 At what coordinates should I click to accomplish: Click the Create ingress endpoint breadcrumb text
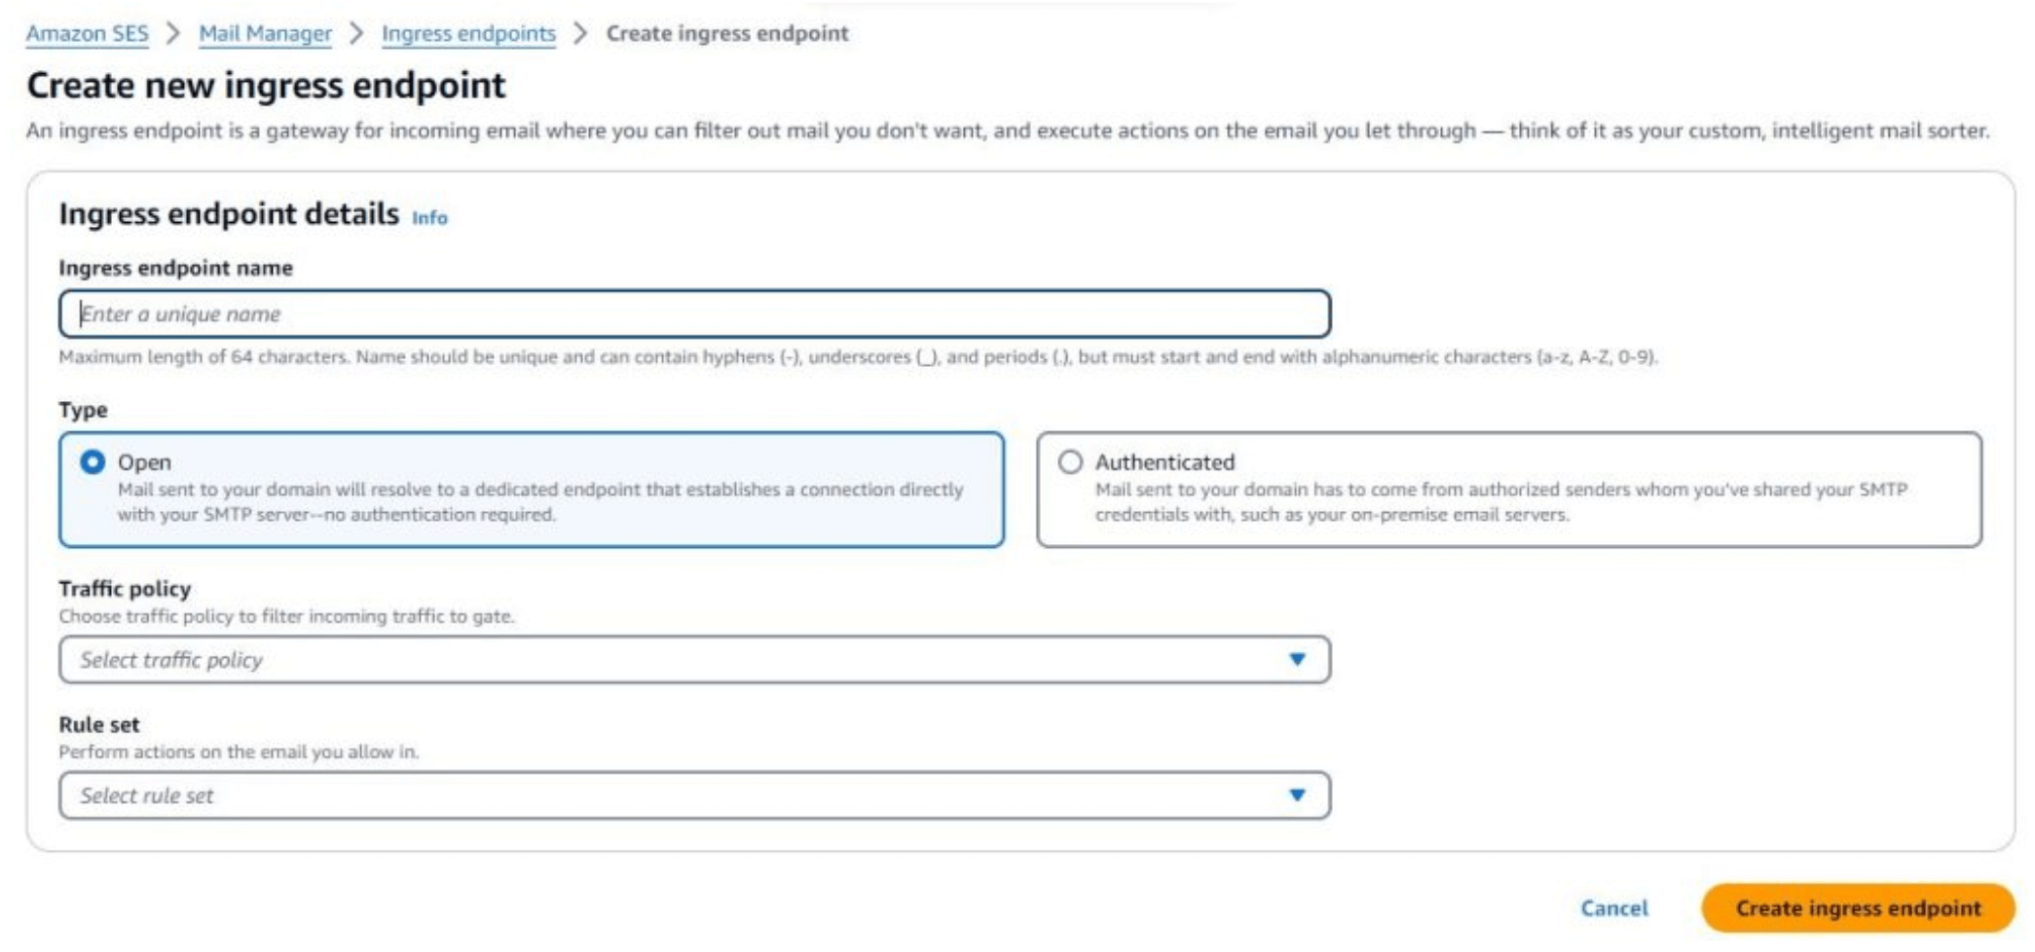727,33
